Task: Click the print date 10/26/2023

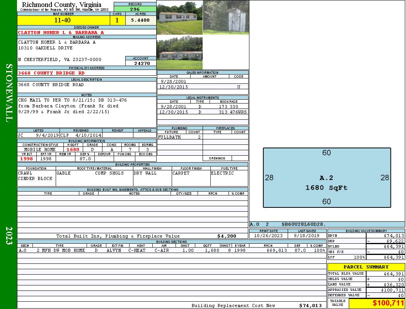Action: coord(268,235)
